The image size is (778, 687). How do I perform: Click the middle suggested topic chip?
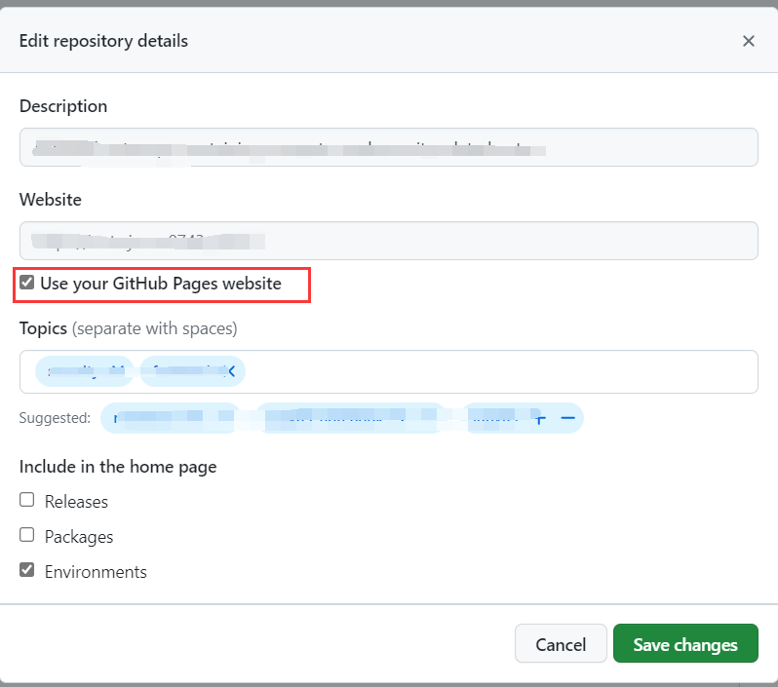349,418
